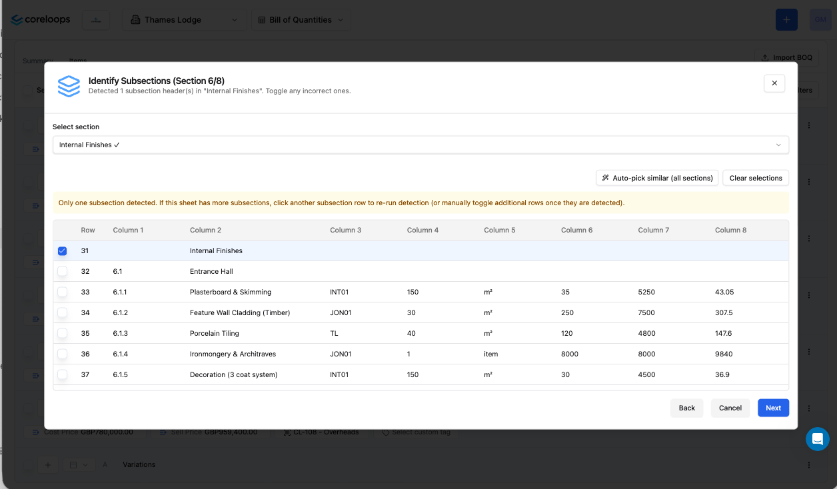The width and height of the screenshot is (837, 489).
Task: Click Ironmongery & Architraves cell
Action: 233,354
